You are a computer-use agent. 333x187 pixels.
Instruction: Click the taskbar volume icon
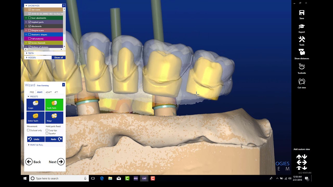tap(290, 178)
